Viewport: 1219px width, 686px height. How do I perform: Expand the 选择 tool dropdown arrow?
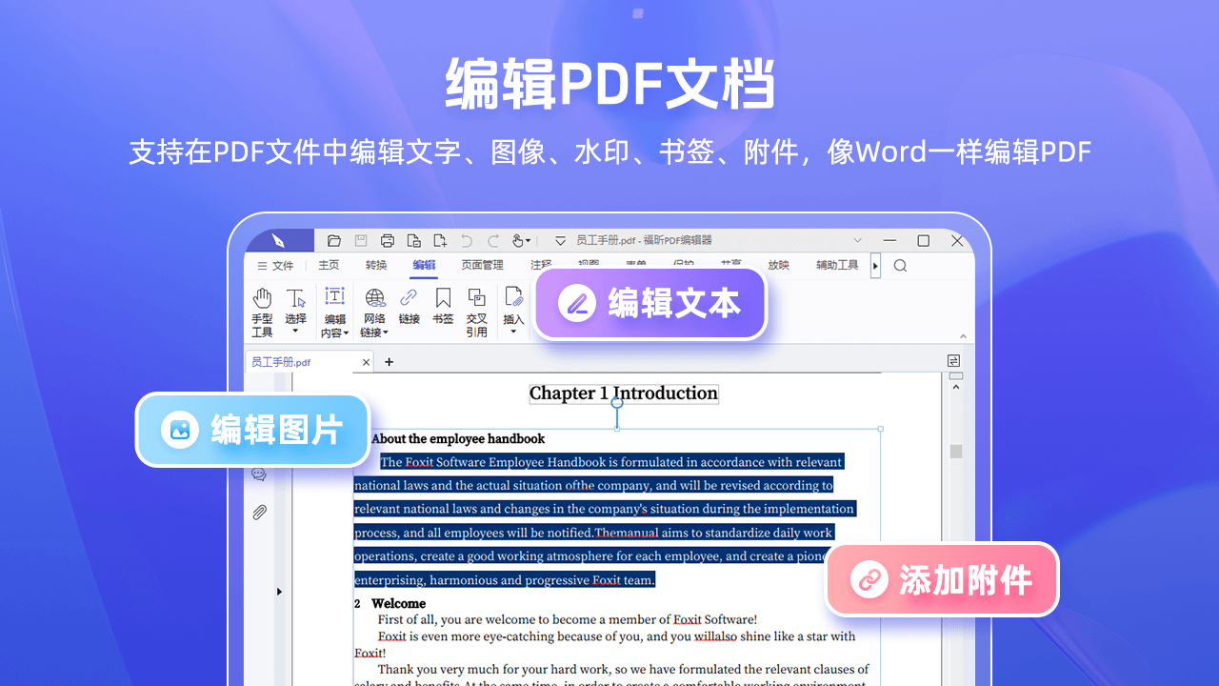pos(295,331)
